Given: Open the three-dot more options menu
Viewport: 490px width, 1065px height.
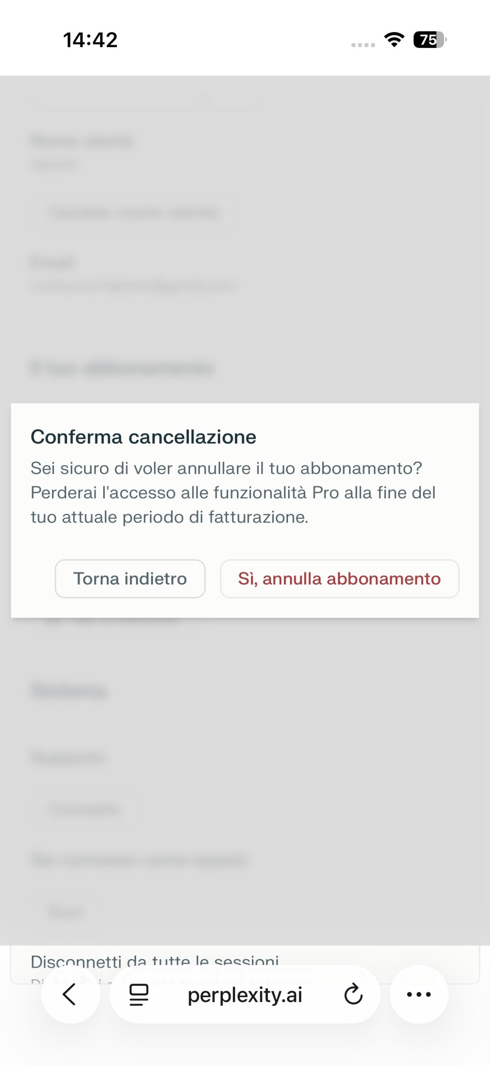Looking at the screenshot, I should point(419,994).
